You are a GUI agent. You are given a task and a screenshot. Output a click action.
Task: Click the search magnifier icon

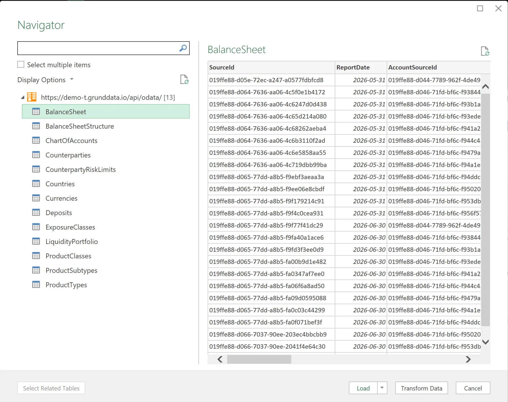click(x=183, y=48)
